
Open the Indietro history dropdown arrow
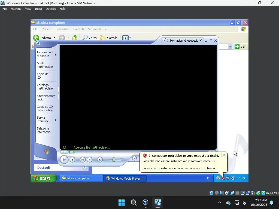(54, 38)
